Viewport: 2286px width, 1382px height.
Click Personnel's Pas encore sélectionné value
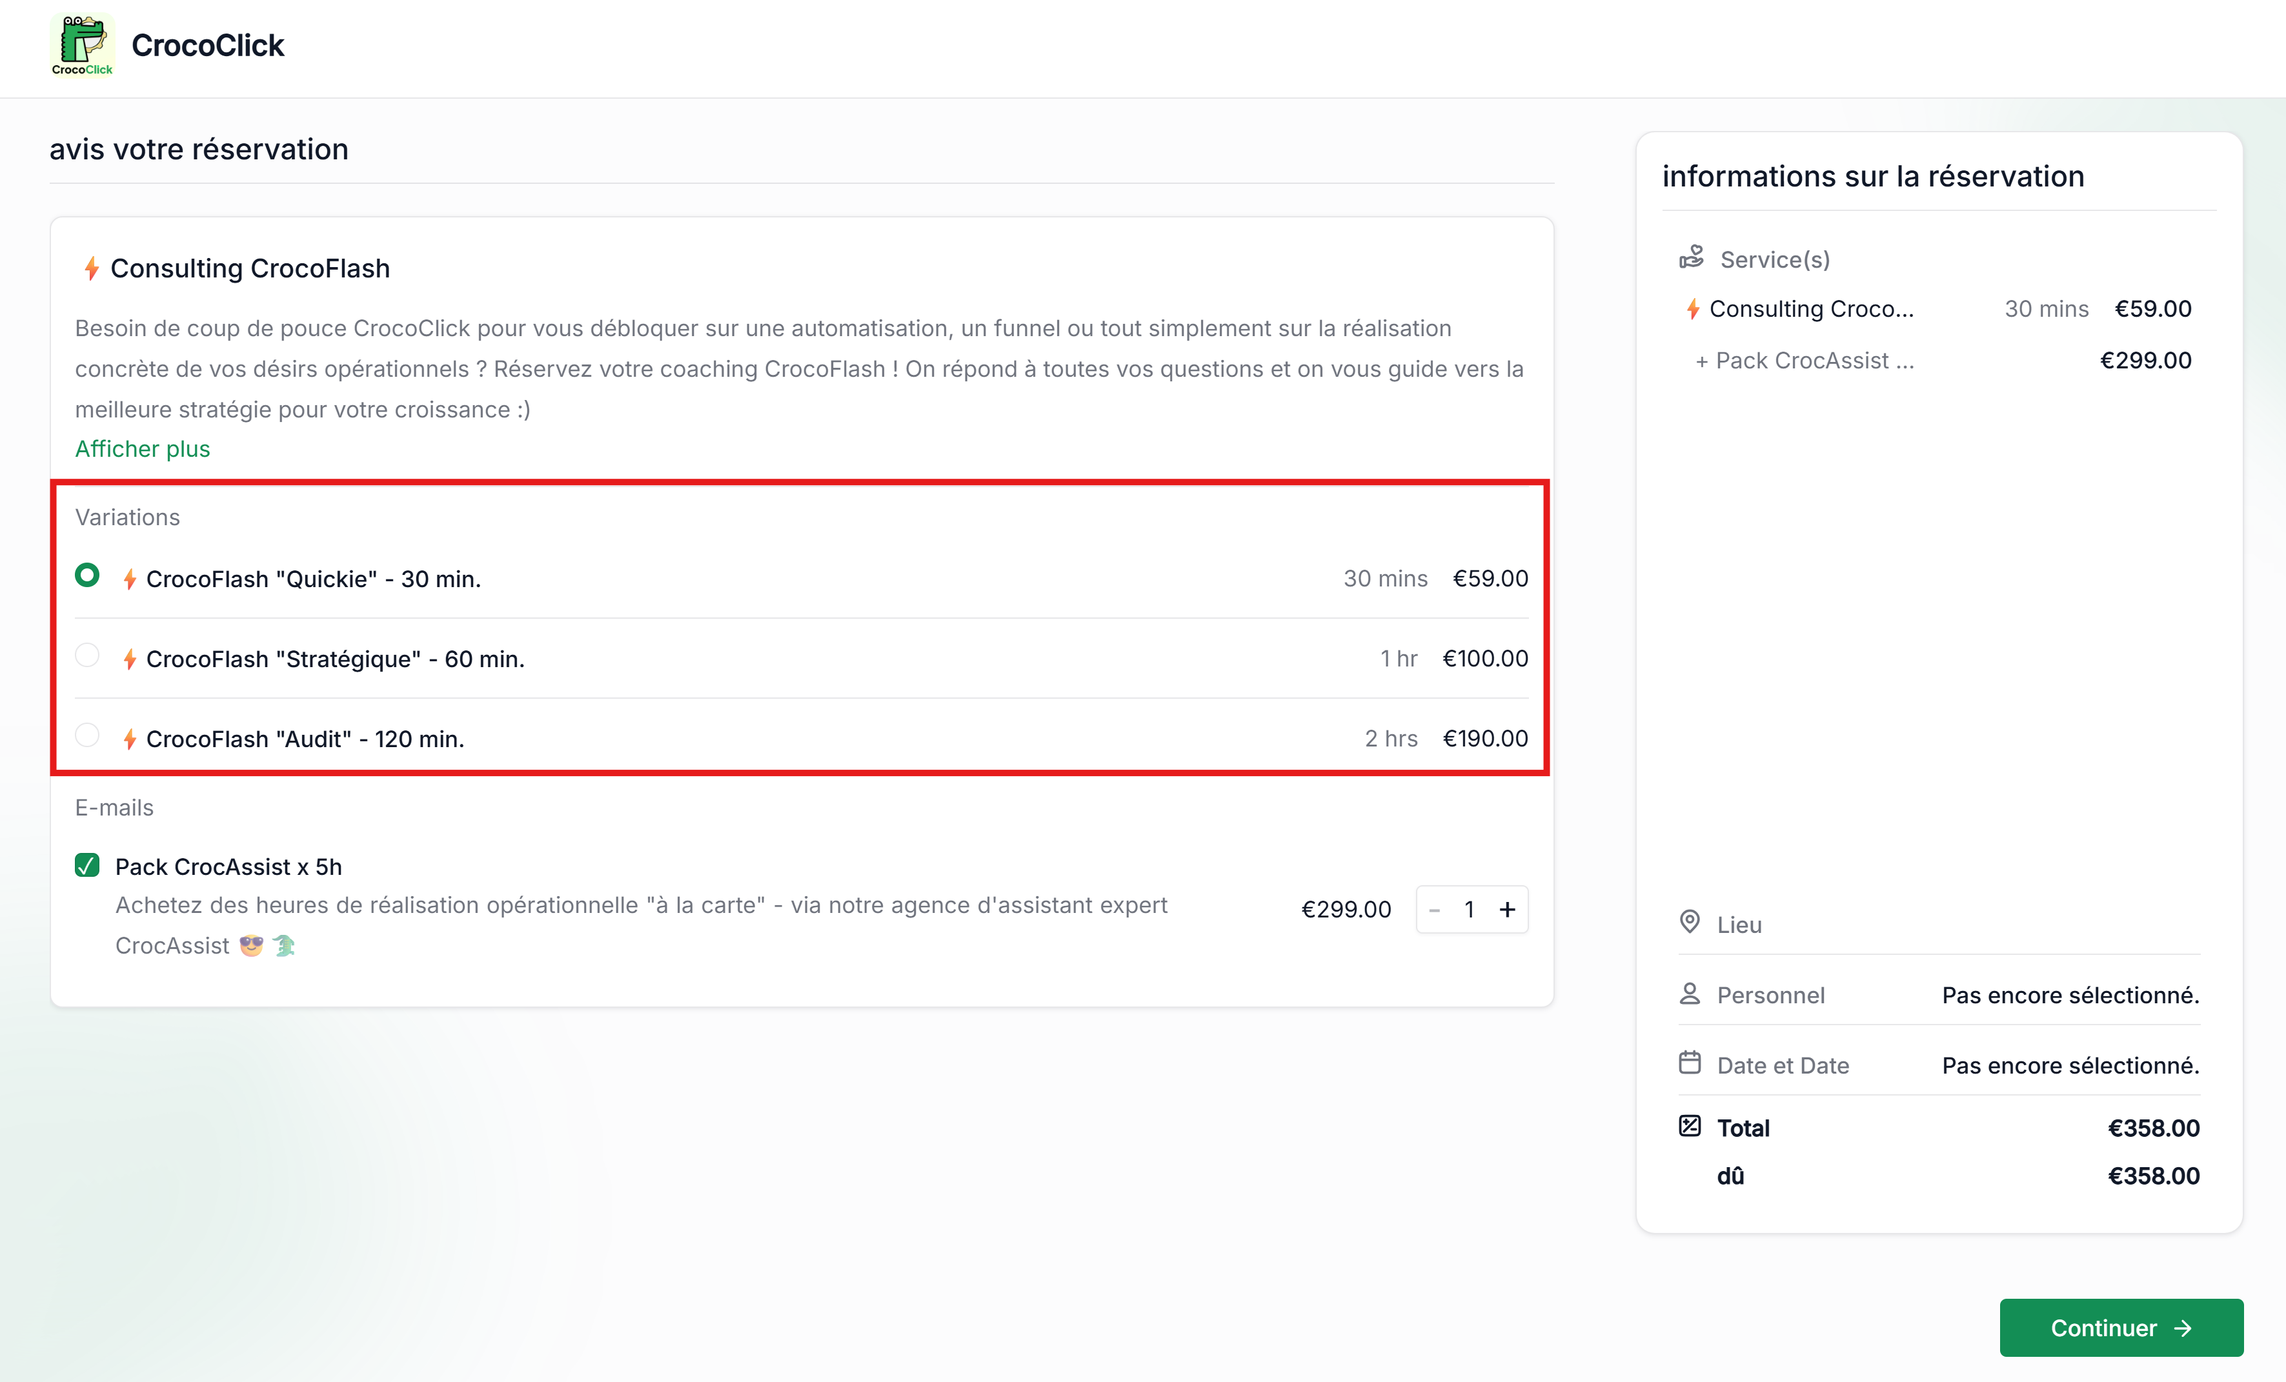click(2070, 996)
